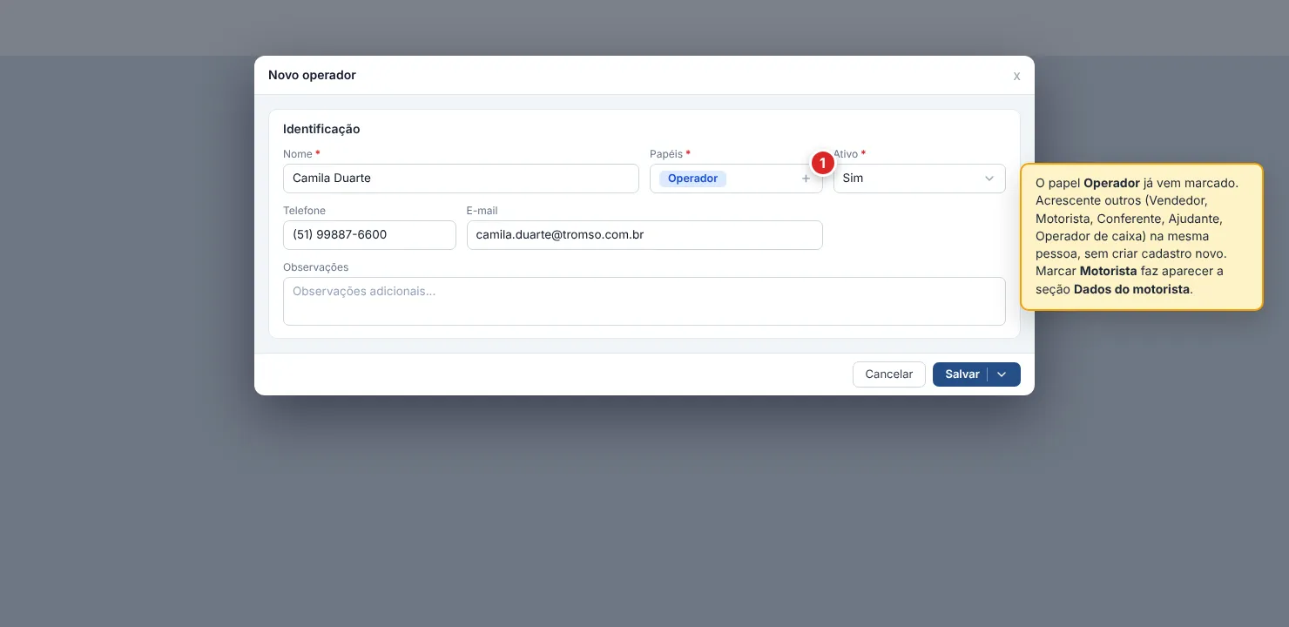Click the Observações text area
Screen dimensions: 1289x627
[x=644, y=301]
